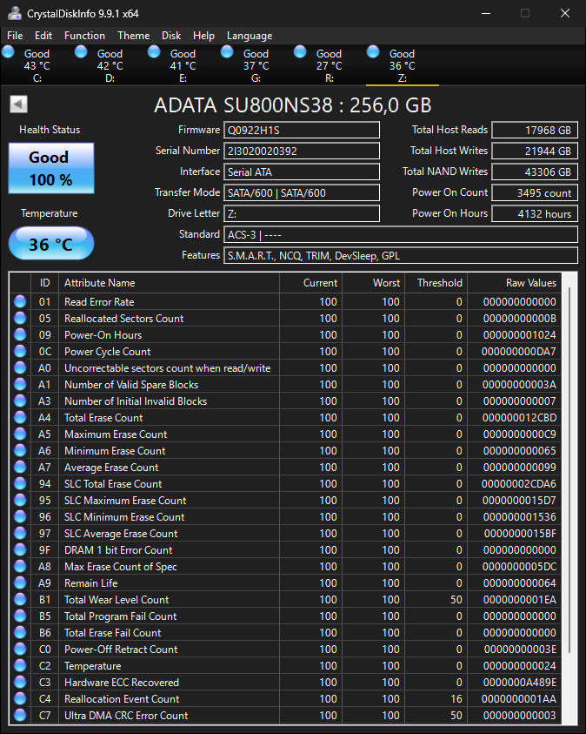This screenshot has width=586, height=734.
Task: Click raw value 0000000A489E
Action: click(519, 683)
